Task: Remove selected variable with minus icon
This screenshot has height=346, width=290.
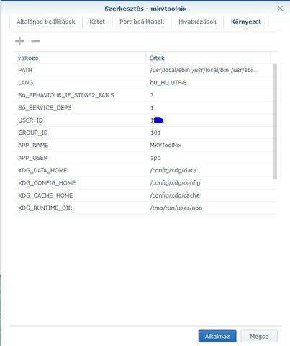Action: [36, 41]
